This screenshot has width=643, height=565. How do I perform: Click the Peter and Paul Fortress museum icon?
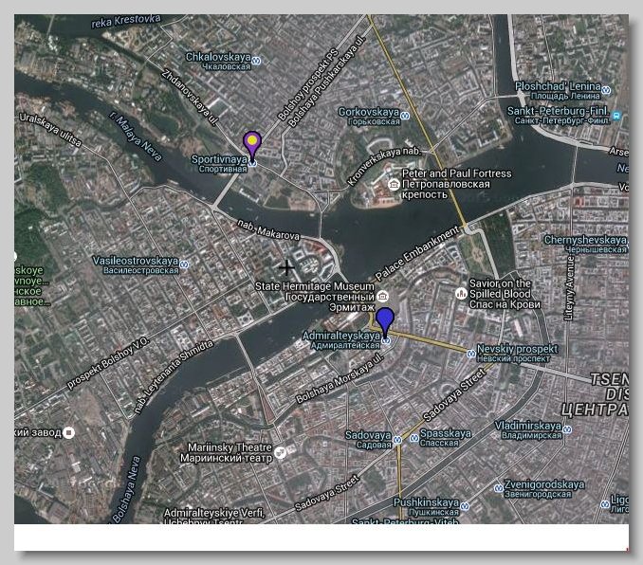395,184
